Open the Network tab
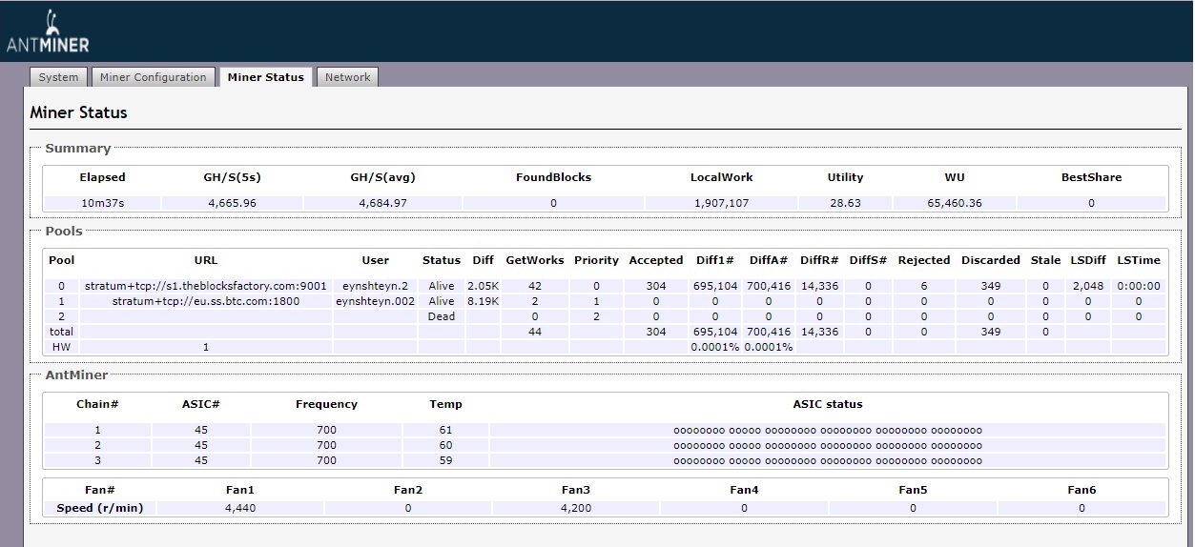Viewport: 1195px width, 547px height. 347,77
